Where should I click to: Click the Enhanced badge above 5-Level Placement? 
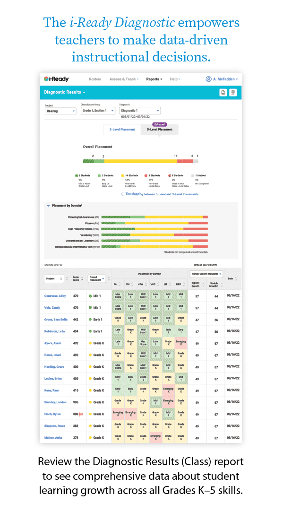click(160, 124)
